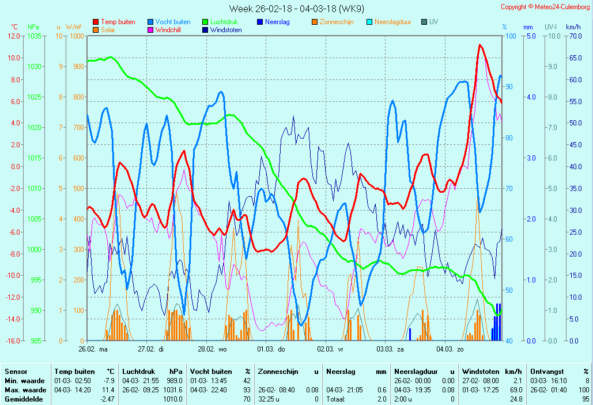Click the green Luchtdruk legend swatch
The image size is (593, 405).
click(205, 22)
